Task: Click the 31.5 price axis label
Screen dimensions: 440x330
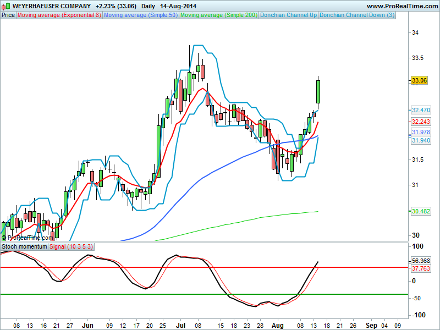Action: tap(417, 159)
